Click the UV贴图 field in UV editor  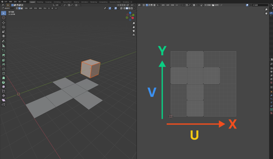(260, 5)
